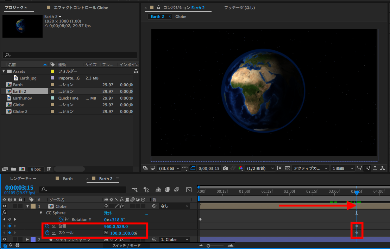The image size is (390, 249).
Task: Click the delete trash icon in Project panel
Action: [x=49, y=169]
